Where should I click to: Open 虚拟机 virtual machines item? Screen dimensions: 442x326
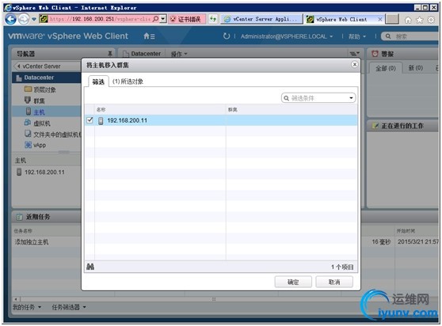[x=42, y=123]
